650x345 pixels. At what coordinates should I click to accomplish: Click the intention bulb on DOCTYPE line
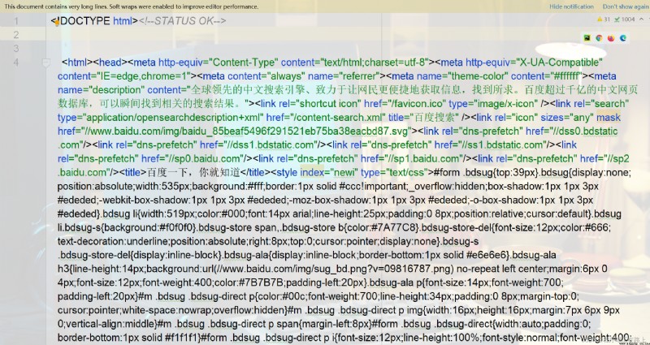[x=57, y=23]
